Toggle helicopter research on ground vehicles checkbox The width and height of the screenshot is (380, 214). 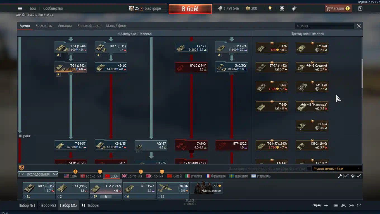coord(308,169)
